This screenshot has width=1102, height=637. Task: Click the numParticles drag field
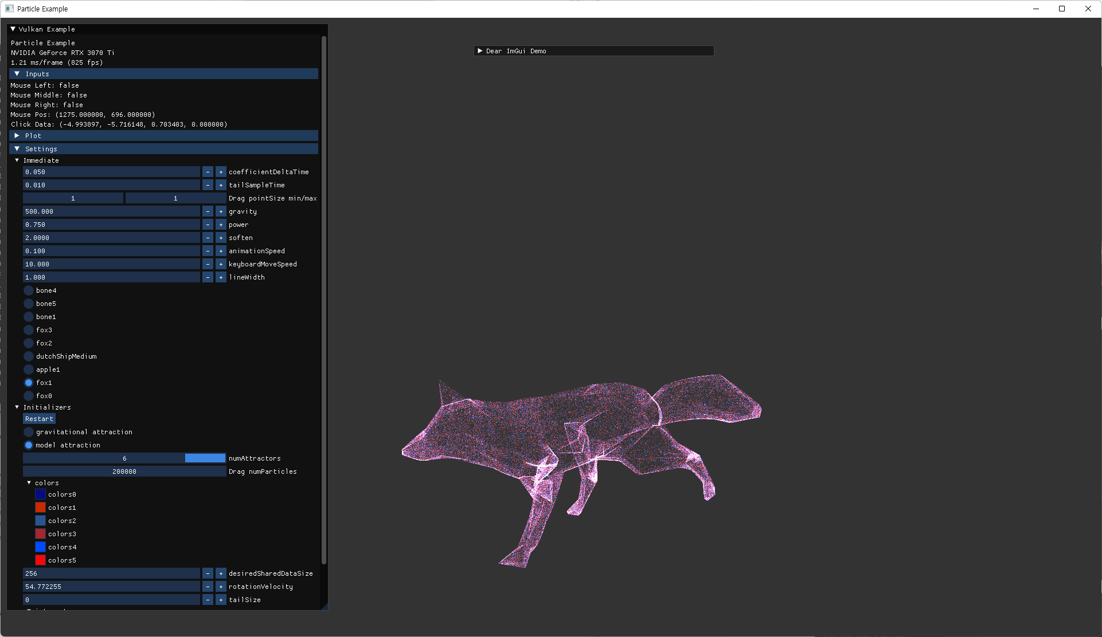[x=124, y=471]
